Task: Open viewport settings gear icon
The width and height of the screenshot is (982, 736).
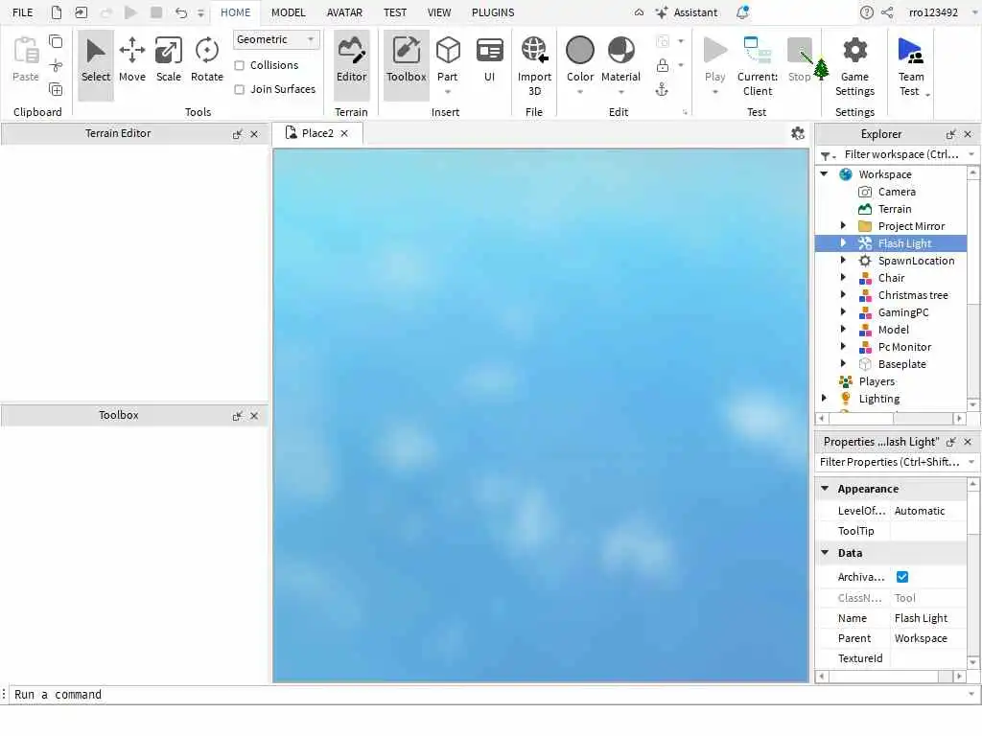Action: 797,133
